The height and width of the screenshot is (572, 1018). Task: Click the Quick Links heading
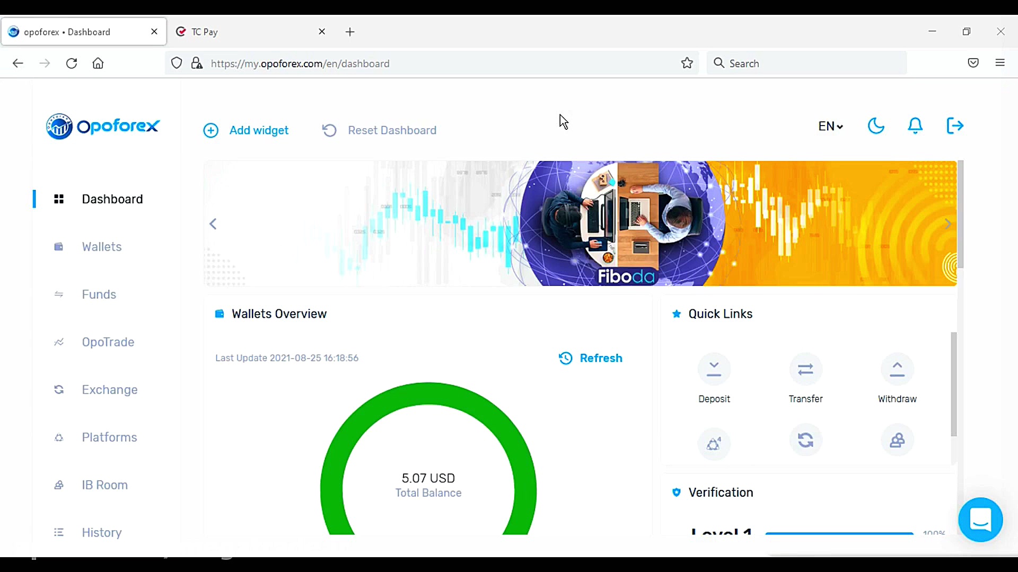click(x=720, y=314)
